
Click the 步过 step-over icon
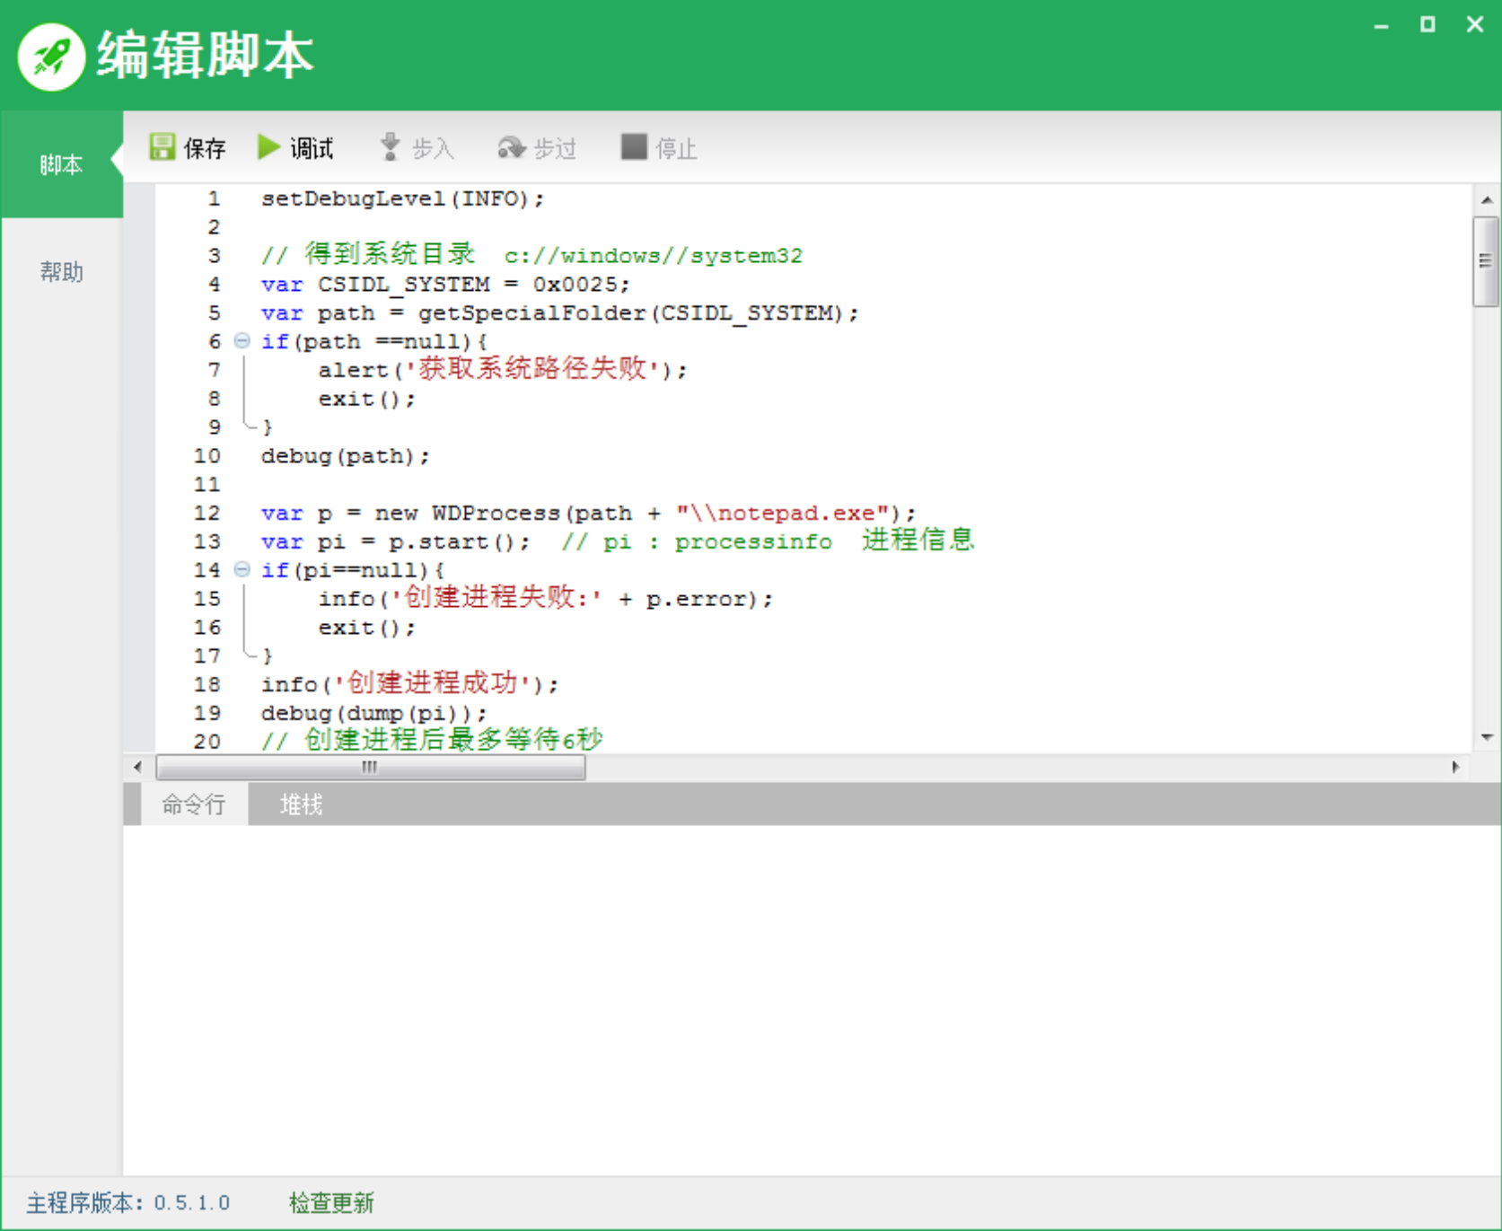512,147
